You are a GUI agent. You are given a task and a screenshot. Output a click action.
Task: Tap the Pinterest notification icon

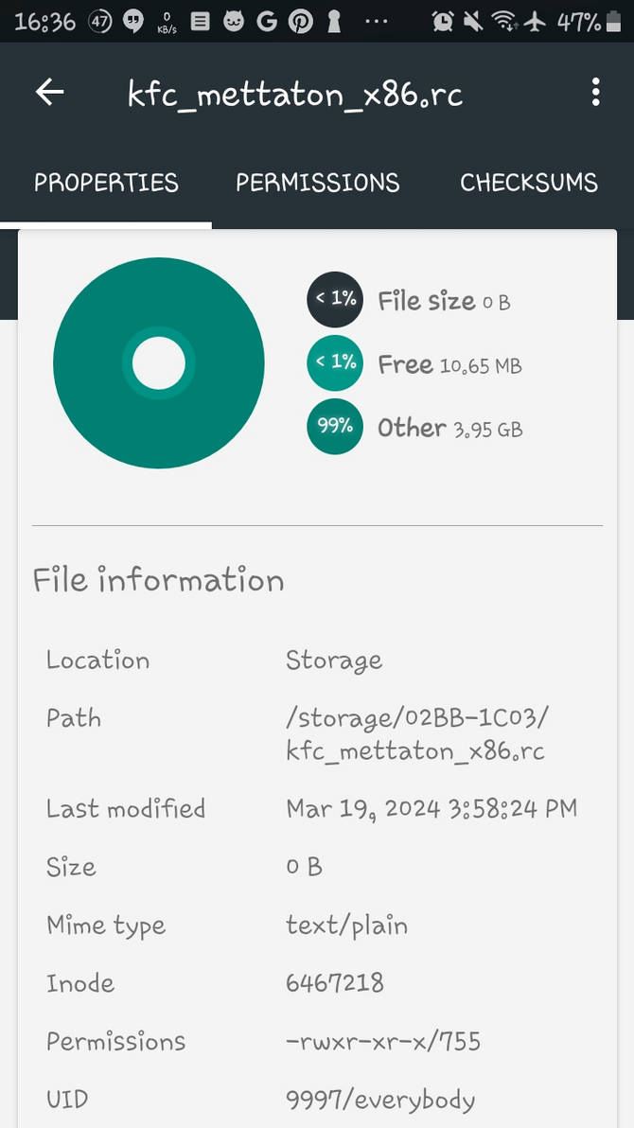pyautogui.click(x=300, y=22)
